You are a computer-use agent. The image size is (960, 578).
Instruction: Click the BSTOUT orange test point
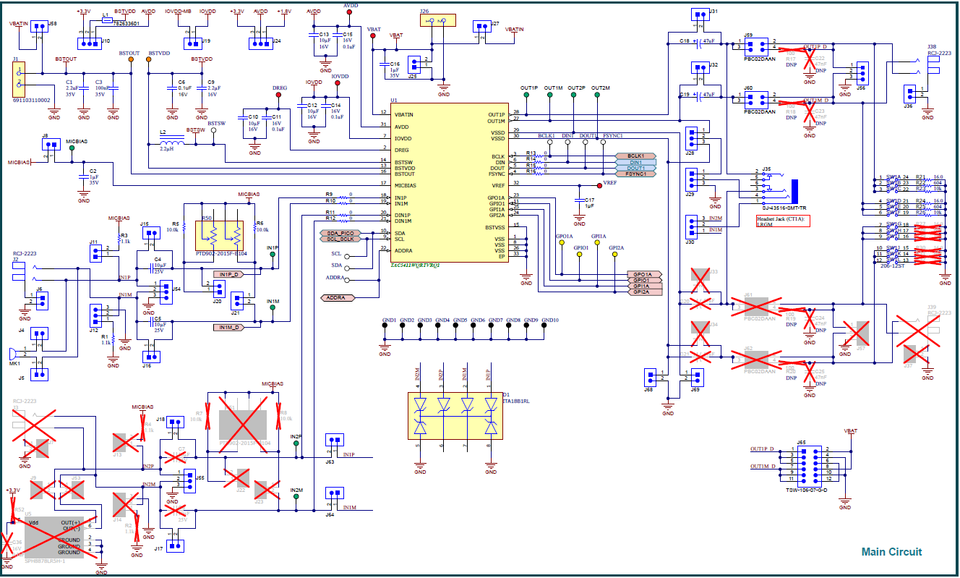click(x=131, y=60)
